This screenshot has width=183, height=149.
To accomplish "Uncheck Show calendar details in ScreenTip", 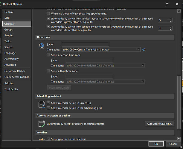I will [49, 103].
